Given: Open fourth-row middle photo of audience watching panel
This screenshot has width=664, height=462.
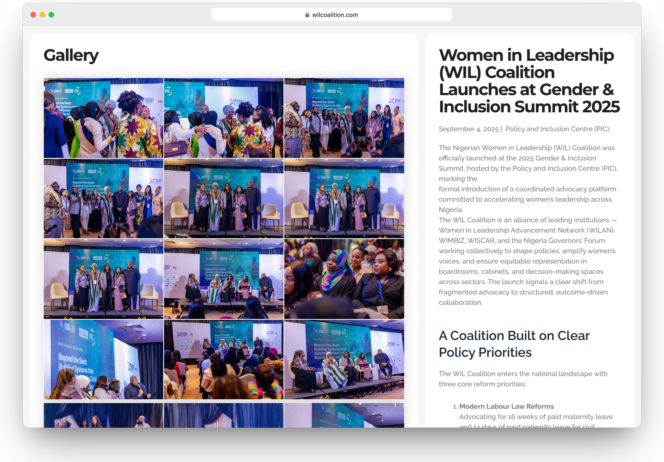Looking at the screenshot, I should click(224, 360).
